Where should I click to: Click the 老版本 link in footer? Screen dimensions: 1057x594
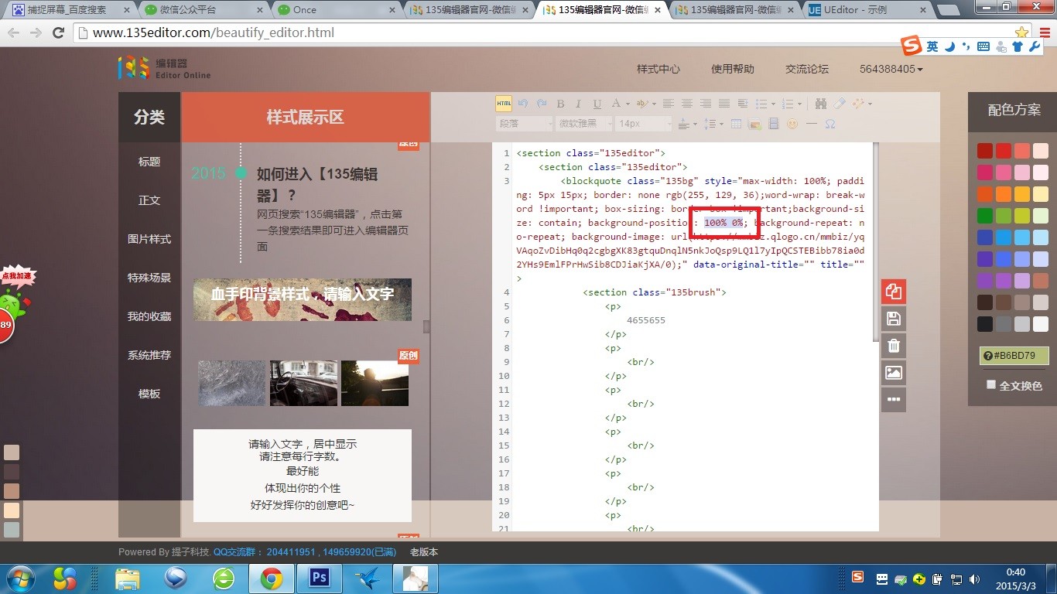tap(424, 552)
